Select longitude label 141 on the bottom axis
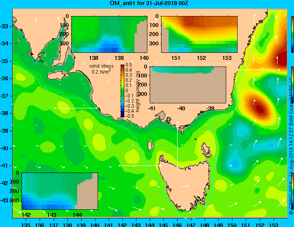 (x=109, y=225)
